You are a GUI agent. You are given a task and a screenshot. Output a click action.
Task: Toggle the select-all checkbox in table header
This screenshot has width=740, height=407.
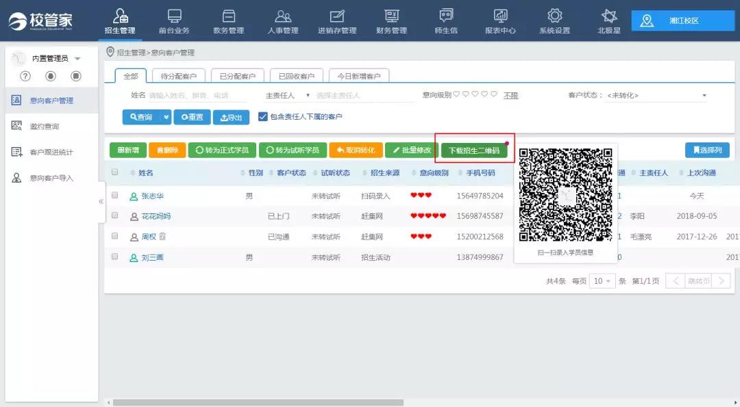(x=115, y=172)
